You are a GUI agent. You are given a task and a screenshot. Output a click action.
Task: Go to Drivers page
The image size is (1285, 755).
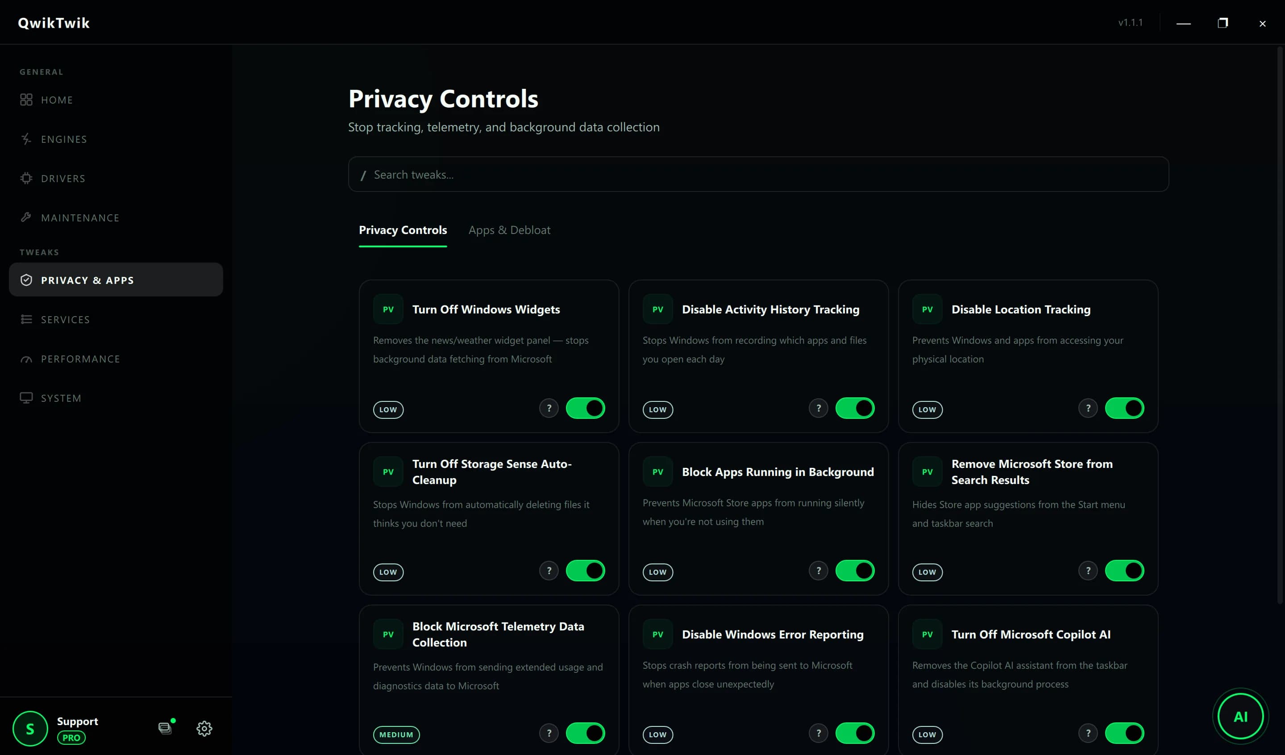116,179
